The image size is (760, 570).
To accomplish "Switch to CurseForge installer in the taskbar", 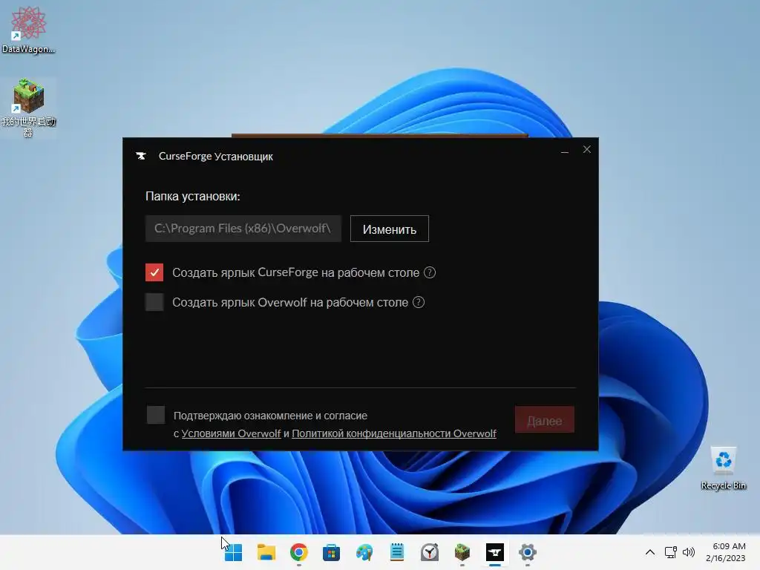I will click(x=495, y=552).
